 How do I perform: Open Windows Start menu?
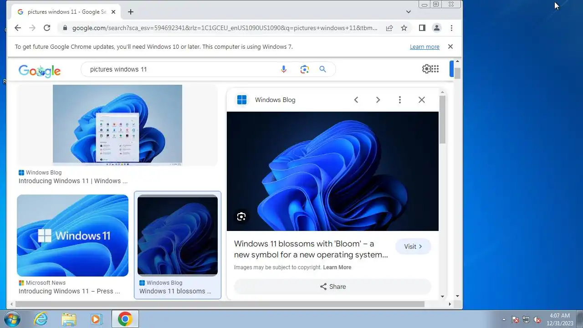pyautogui.click(x=12, y=319)
